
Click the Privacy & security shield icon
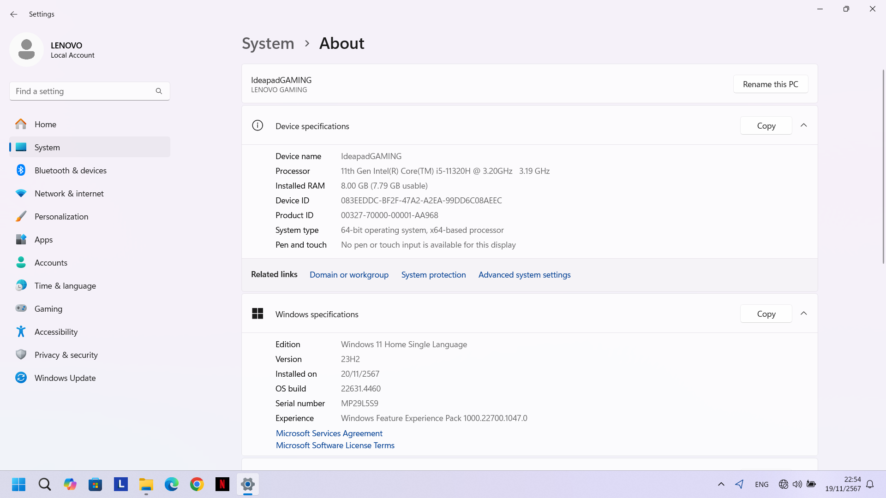coord(21,355)
